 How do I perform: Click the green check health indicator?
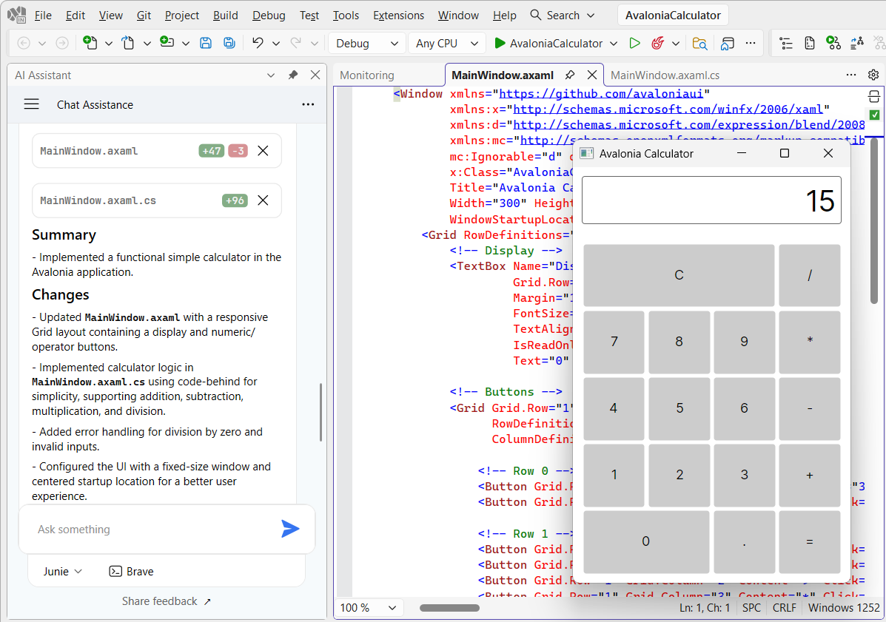[x=874, y=115]
